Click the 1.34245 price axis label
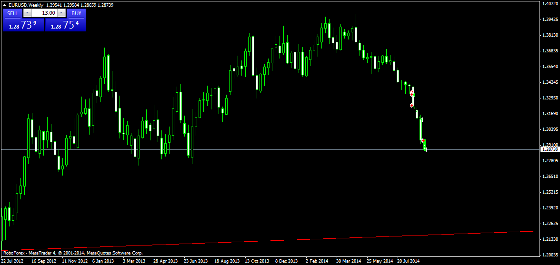 click(550, 82)
